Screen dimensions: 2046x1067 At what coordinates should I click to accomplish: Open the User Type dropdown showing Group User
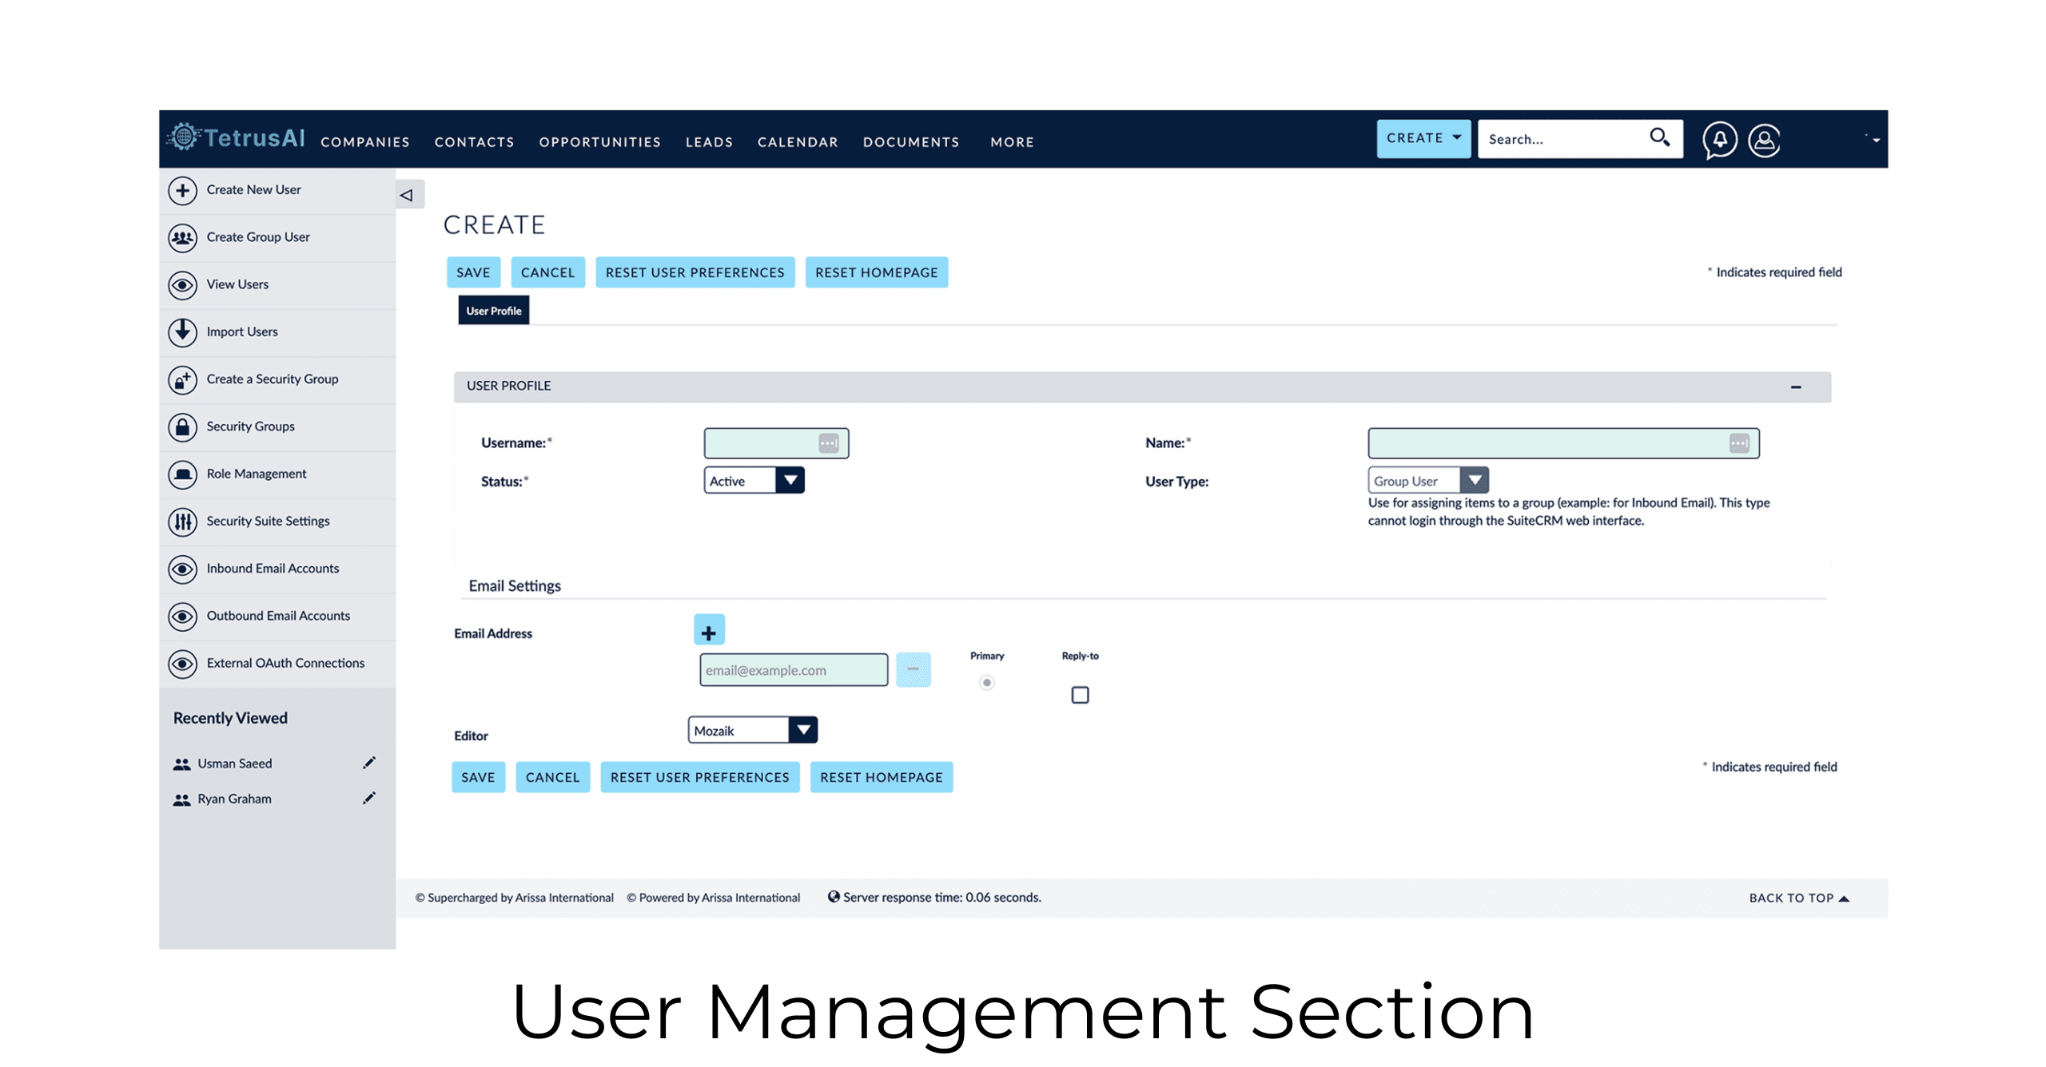pos(1427,480)
